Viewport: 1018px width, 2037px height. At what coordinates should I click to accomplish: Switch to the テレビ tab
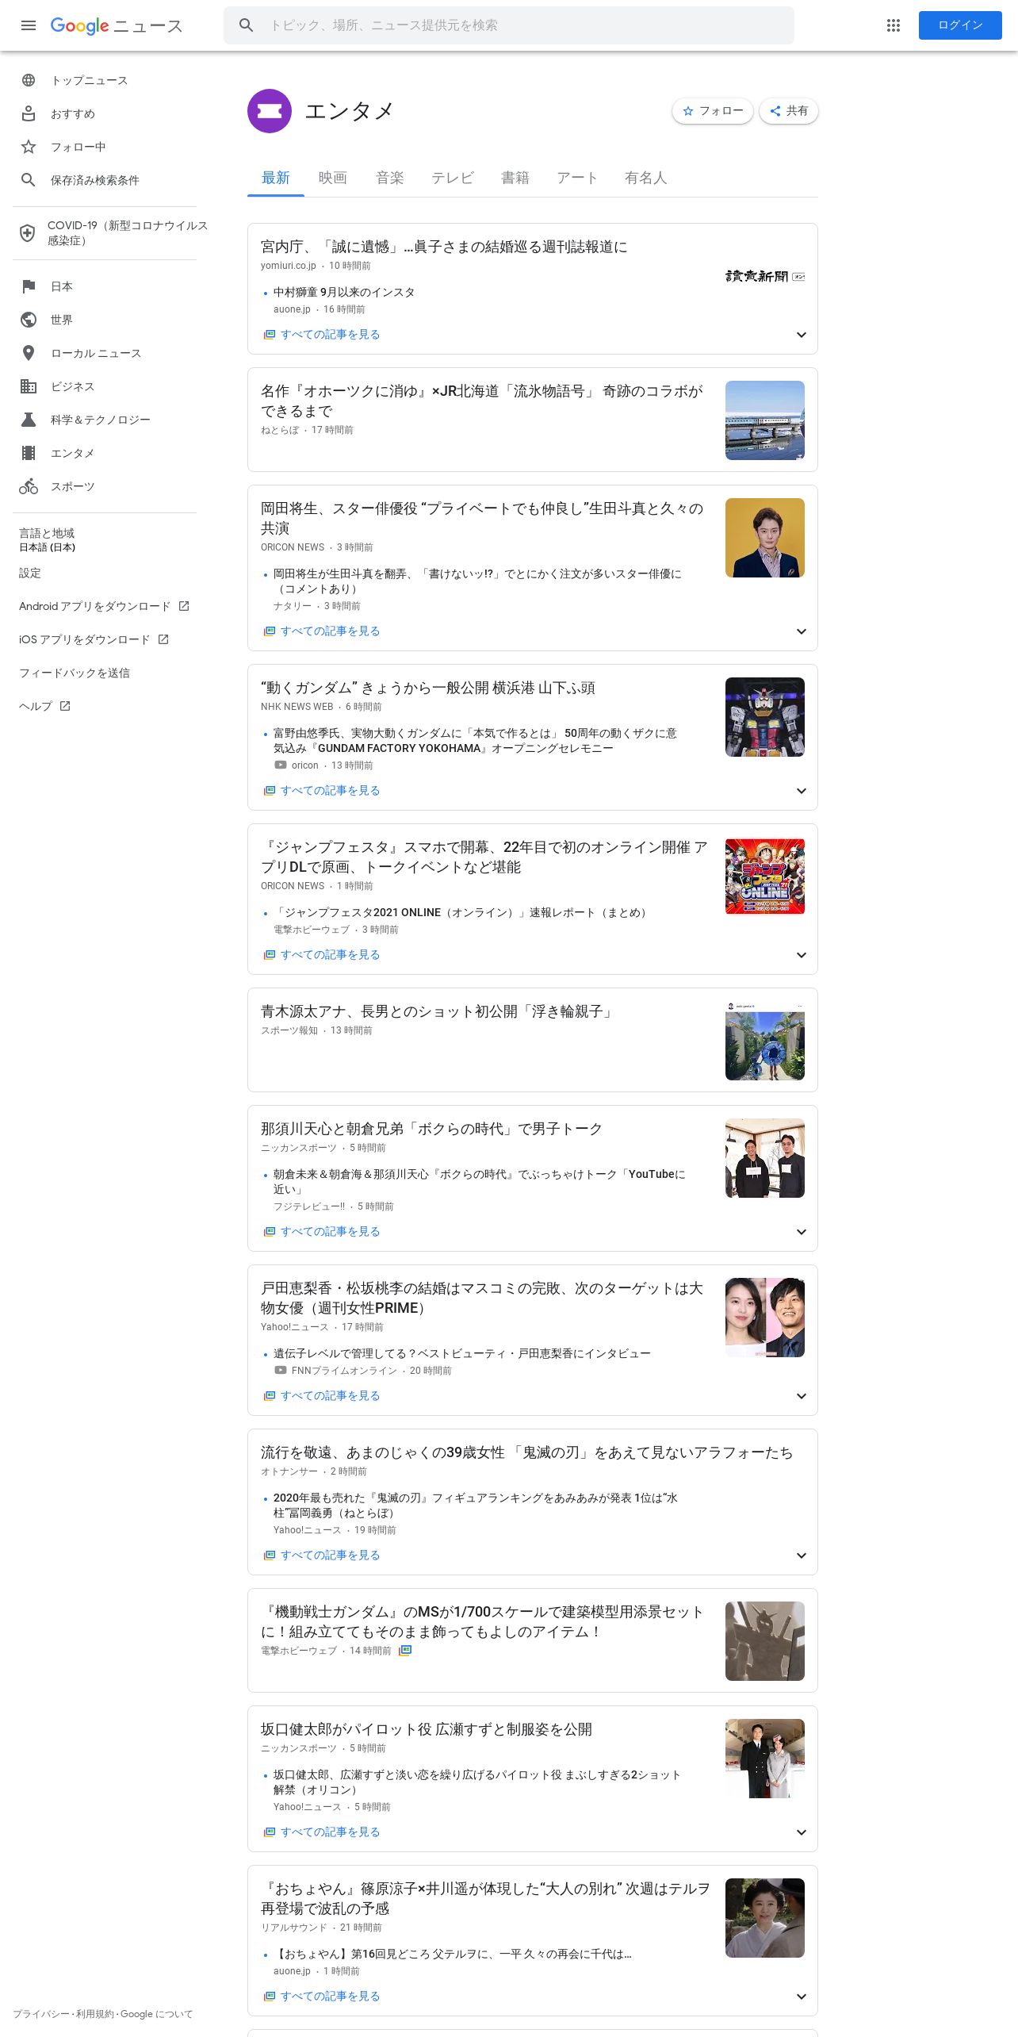[453, 178]
